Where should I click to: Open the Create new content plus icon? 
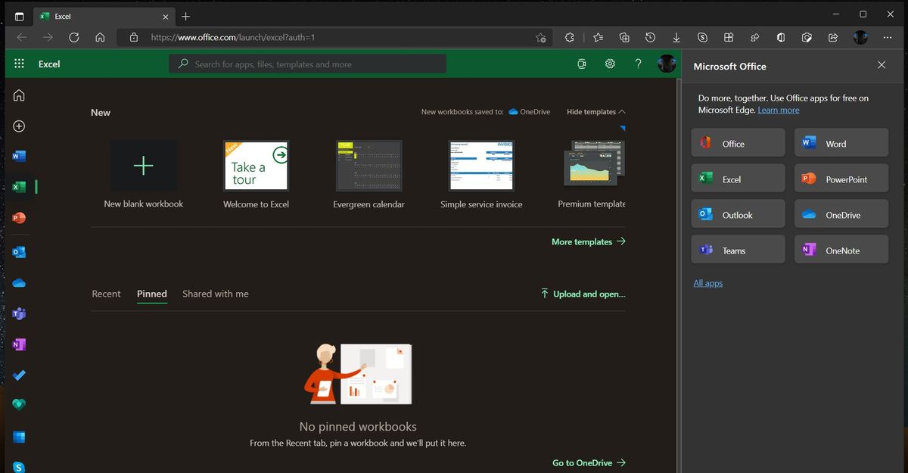pyautogui.click(x=18, y=126)
